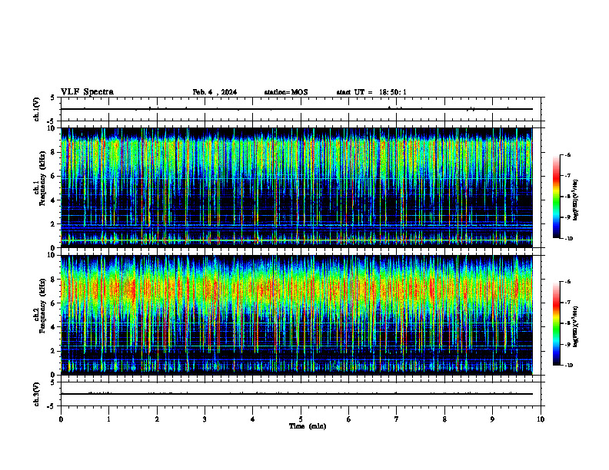Click the "-5" tick on the ch.3(V) axis
This screenshot has width=609, height=470.
coord(52,406)
